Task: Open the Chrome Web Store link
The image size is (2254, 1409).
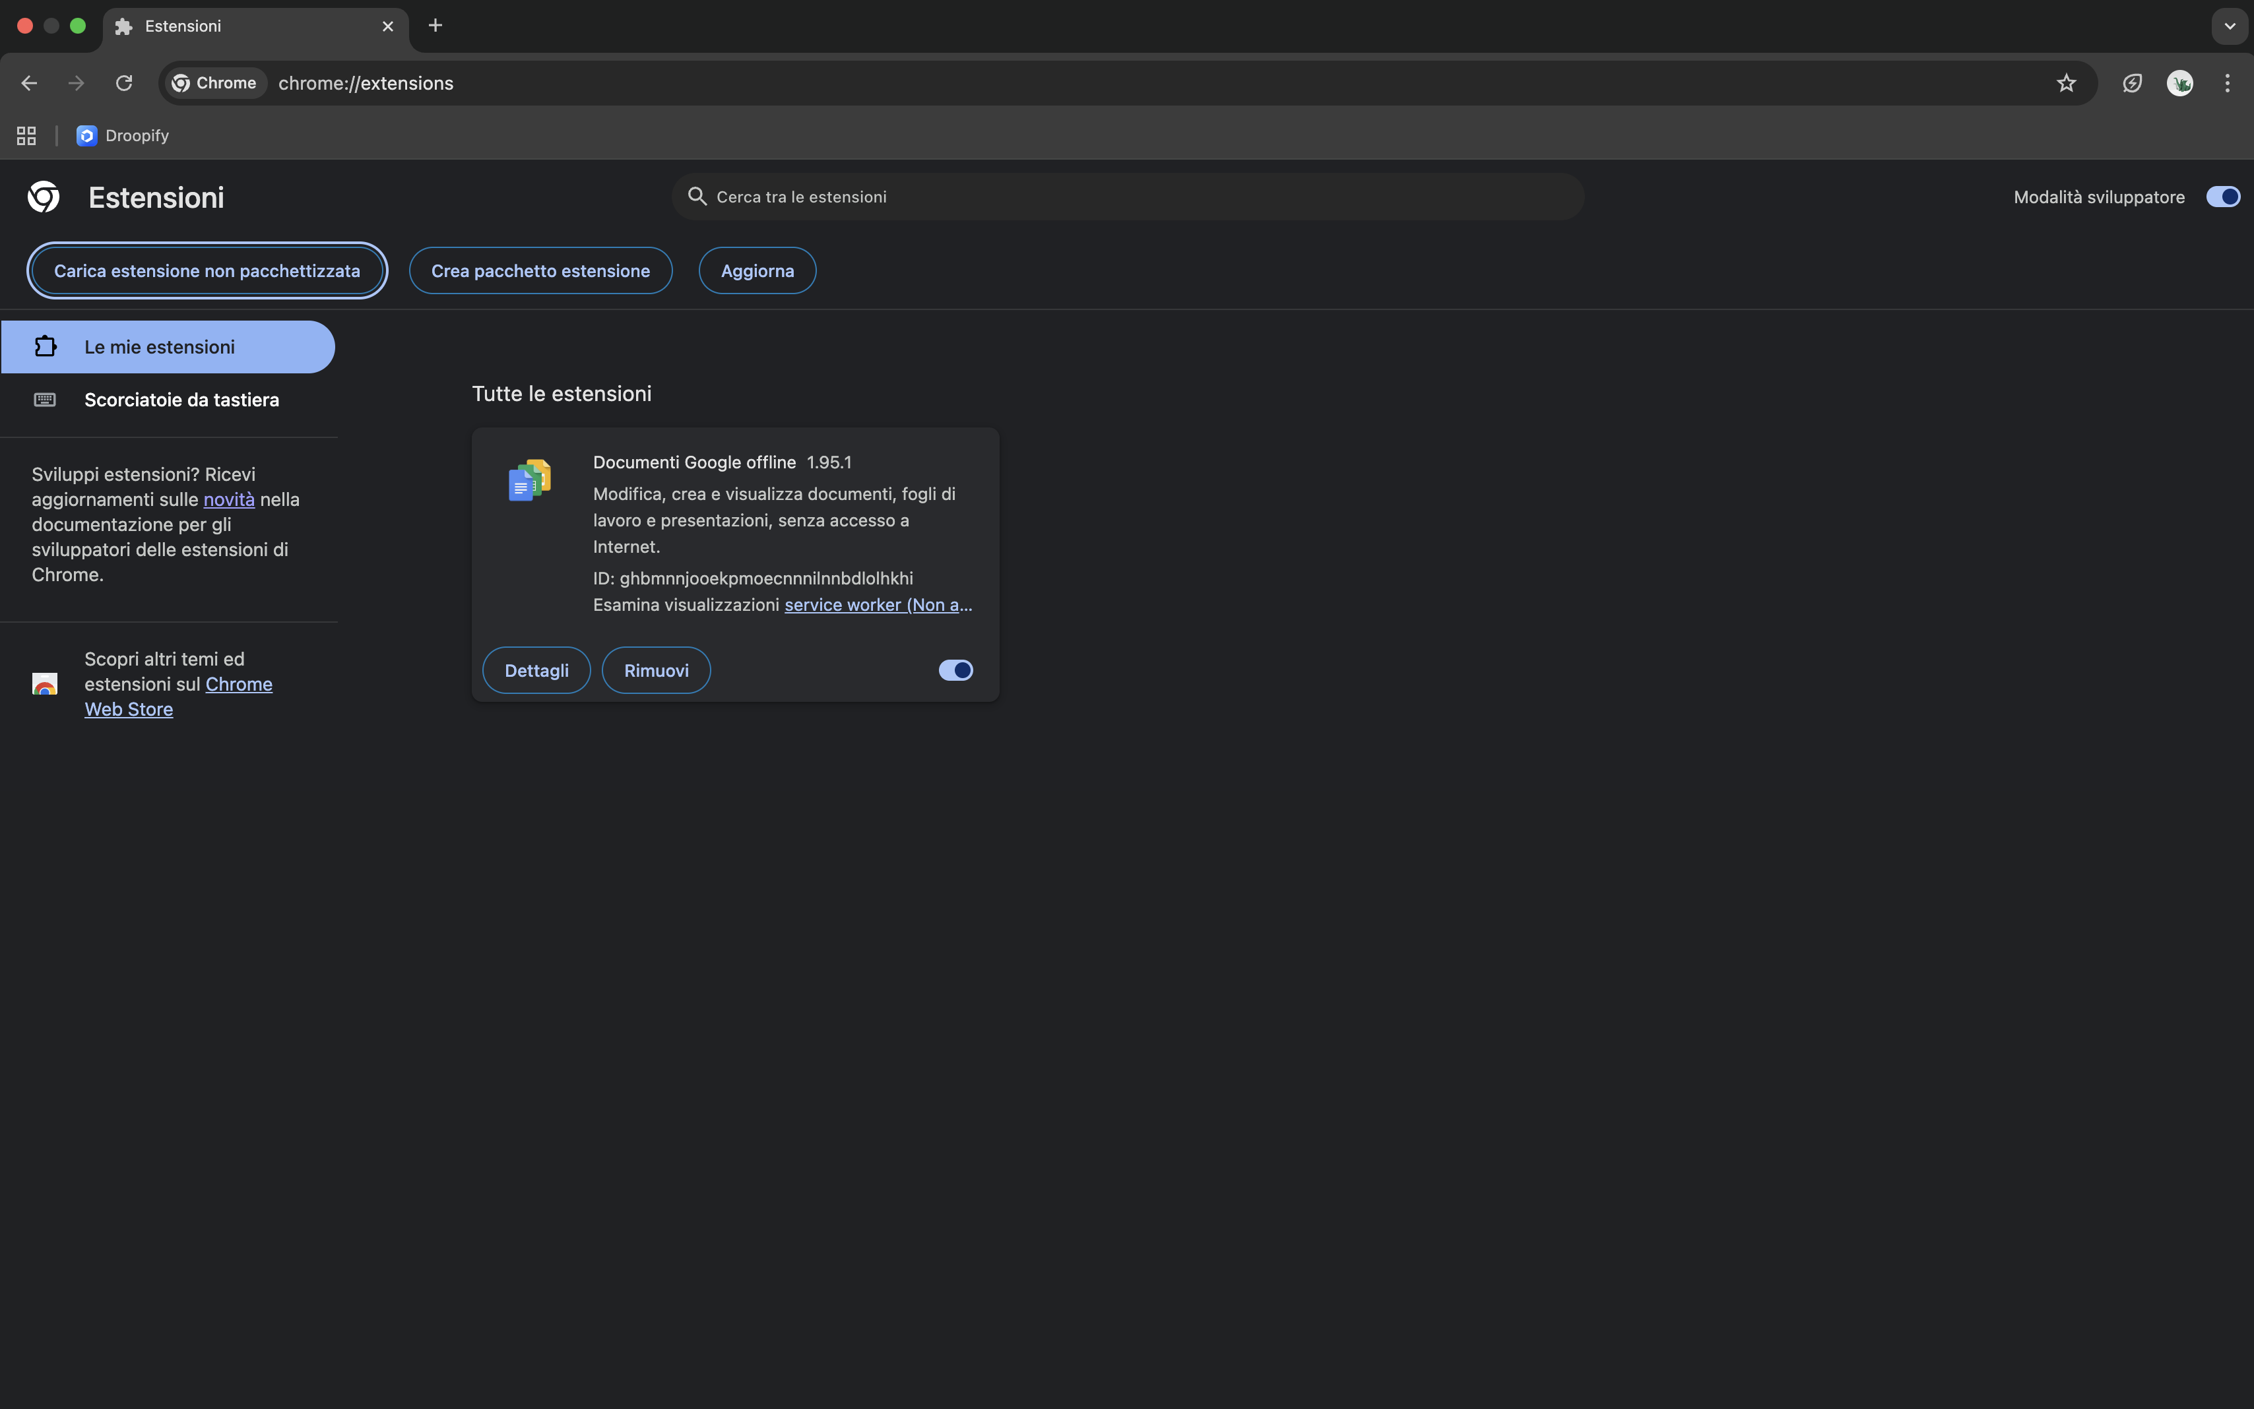Action: (178, 696)
